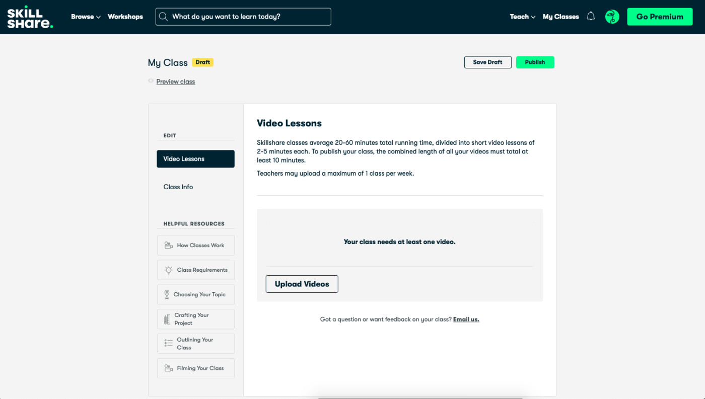The height and width of the screenshot is (399, 705).
Task: Click the Crafting Your Project ruler icon
Action: (167, 319)
